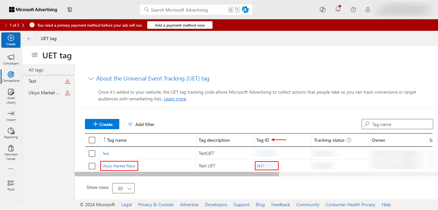
Task: Open the Advertise footer link
Action: 189,205
